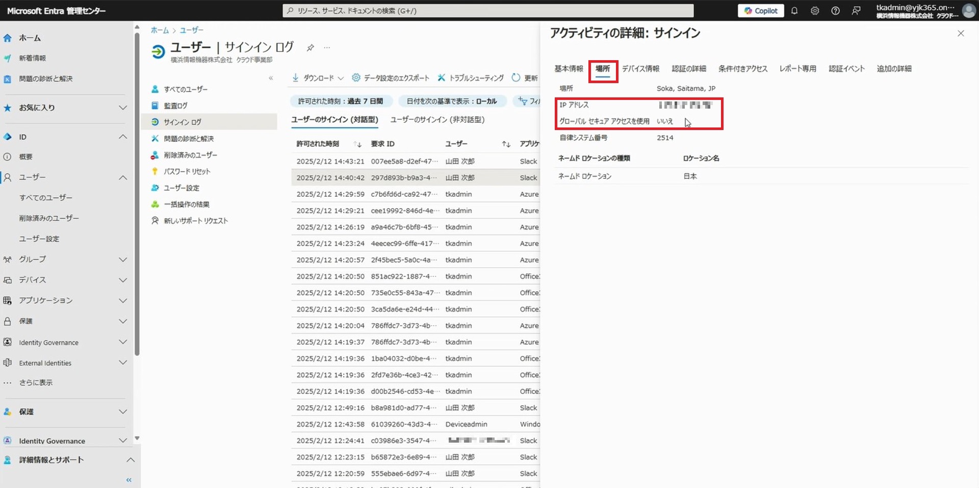The height and width of the screenshot is (488, 979).
Task: Open 新着情報 in the sidebar
Action: (x=32, y=58)
